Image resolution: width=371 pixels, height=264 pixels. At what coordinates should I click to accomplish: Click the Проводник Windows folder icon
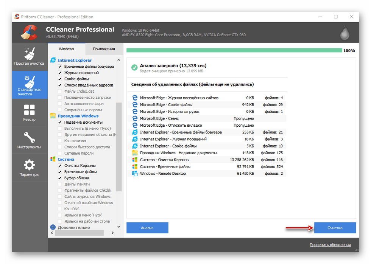click(53, 116)
